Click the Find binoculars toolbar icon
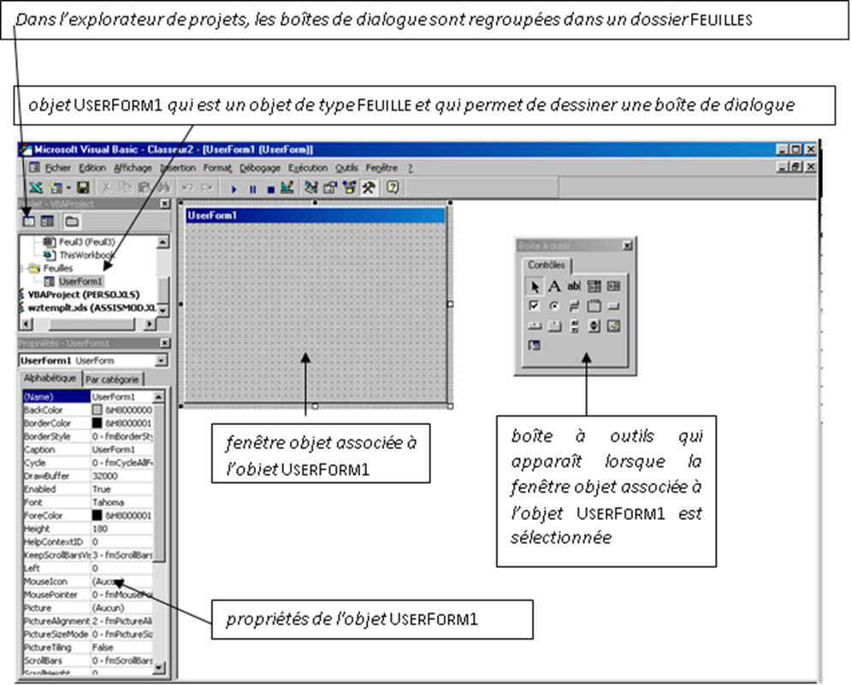Viewport: 852px width, 685px height. click(x=163, y=188)
